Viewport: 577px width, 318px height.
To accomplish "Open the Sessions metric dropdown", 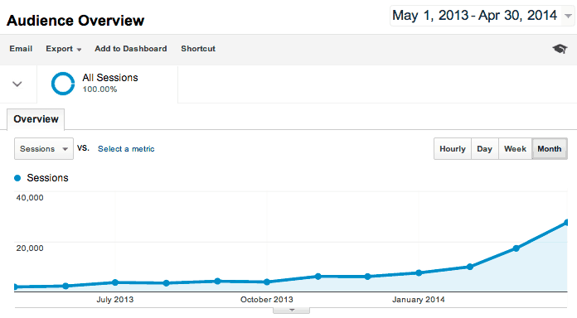I will tap(44, 148).
